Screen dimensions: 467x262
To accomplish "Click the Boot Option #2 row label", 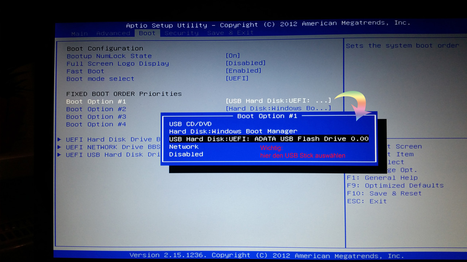I will coord(96,109).
